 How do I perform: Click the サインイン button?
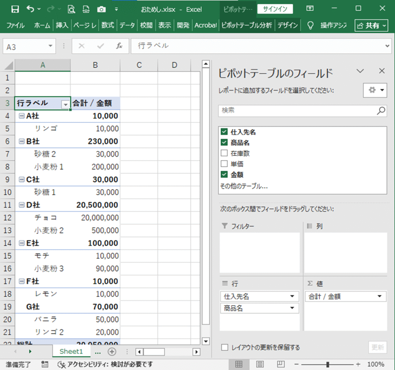(275, 9)
